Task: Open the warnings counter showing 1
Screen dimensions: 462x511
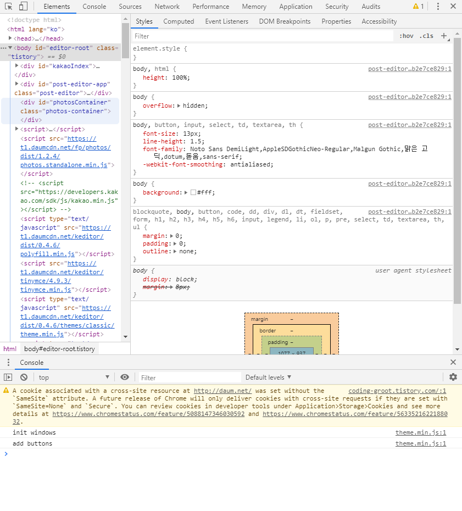Action: click(419, 6)
